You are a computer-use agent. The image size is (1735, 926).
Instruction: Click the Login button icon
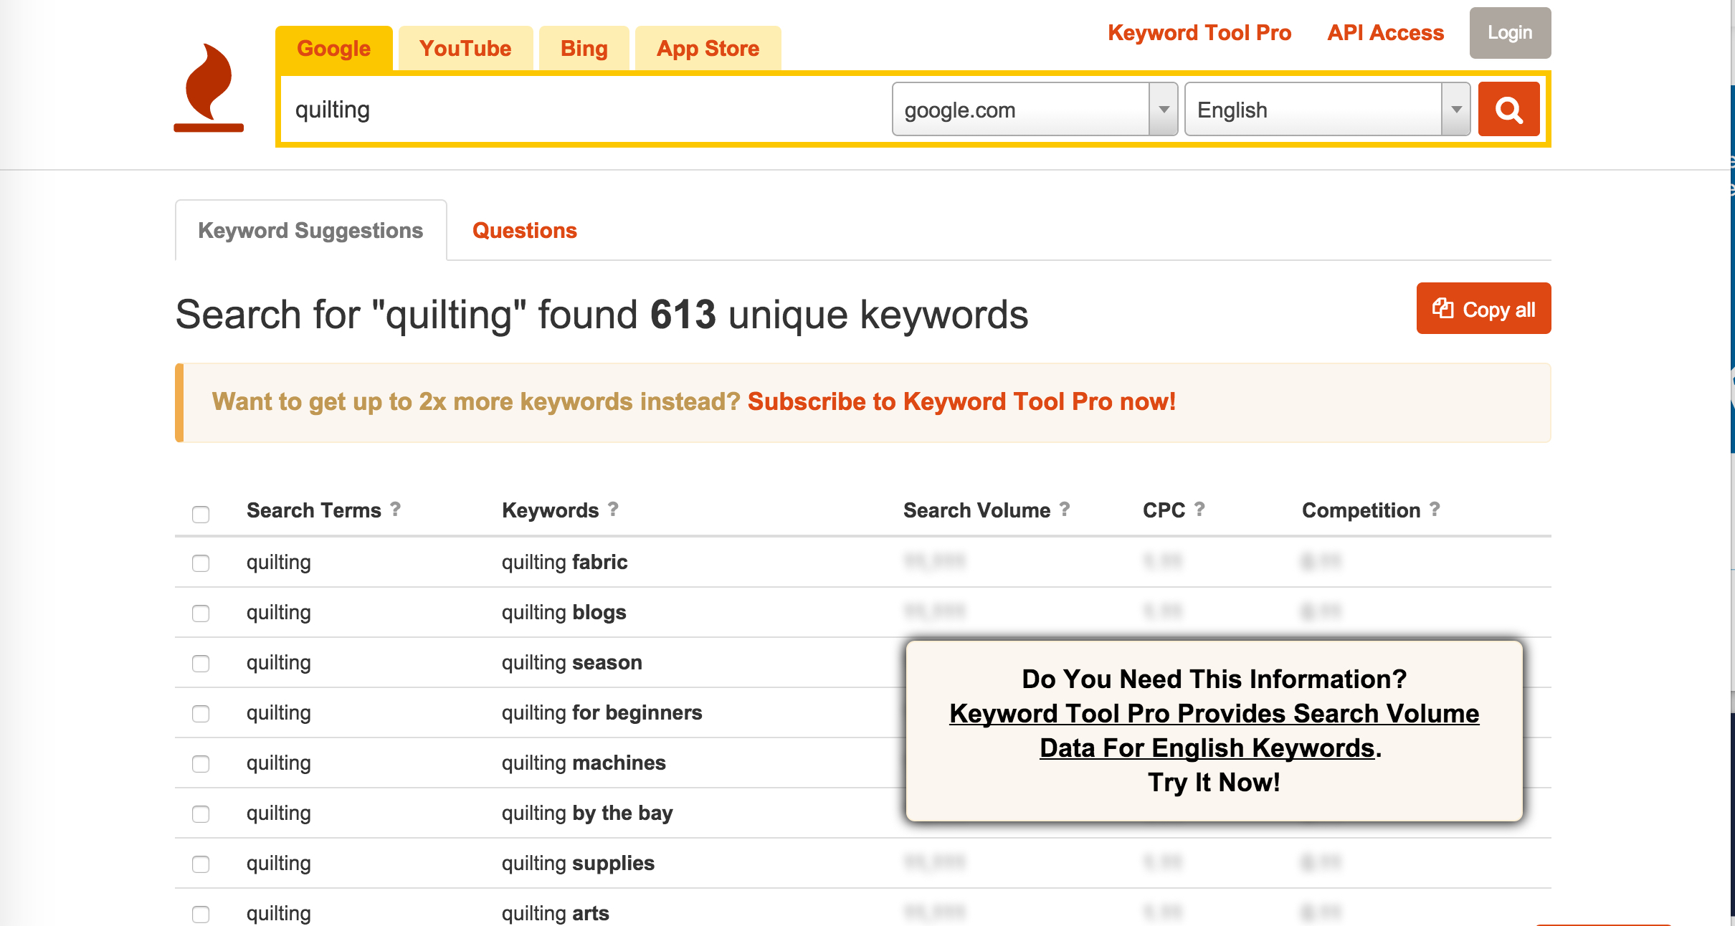[1508, 33]
